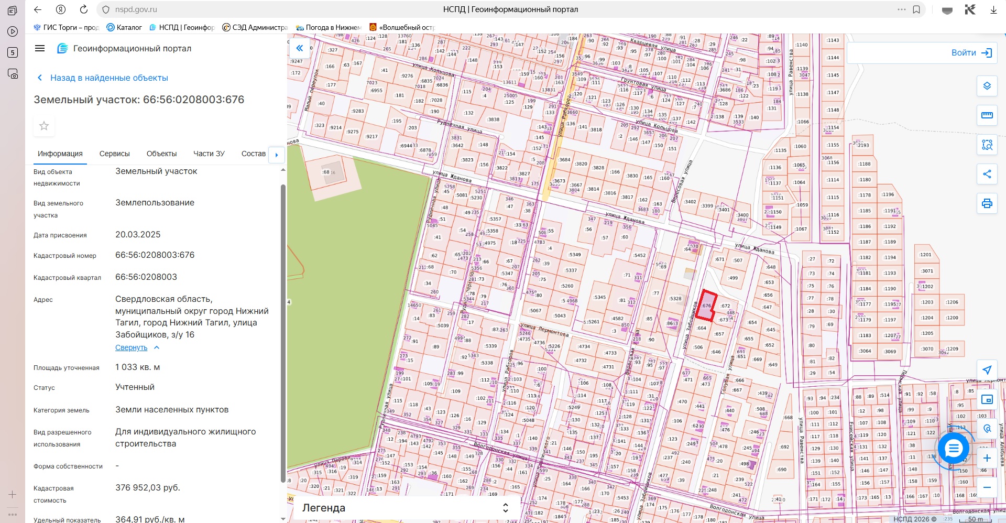This screenshot has width=1006, height=523.
Task: Select the ruler measurement tool
Action: coord(987,115)
